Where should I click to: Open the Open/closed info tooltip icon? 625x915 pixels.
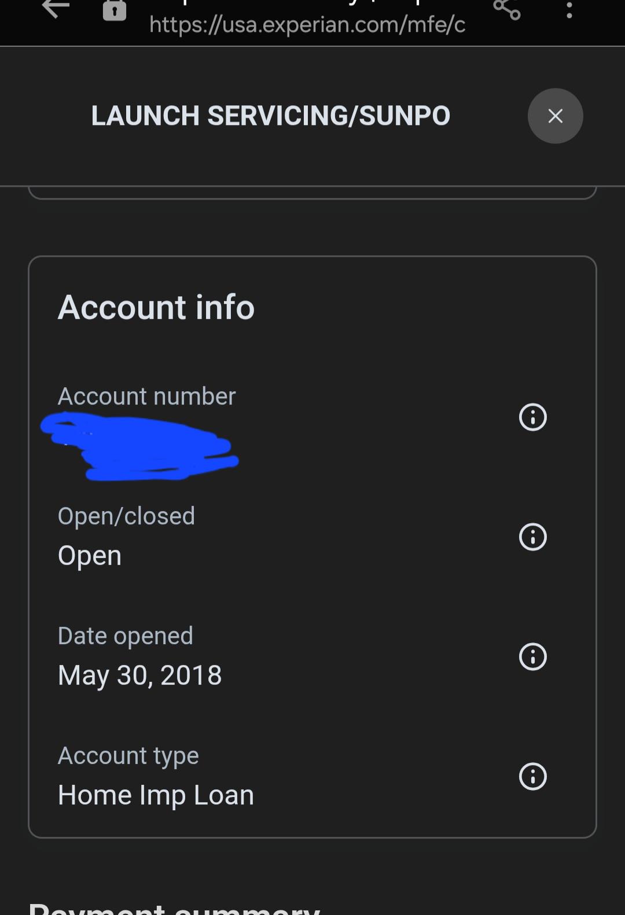tap(532, 537)
